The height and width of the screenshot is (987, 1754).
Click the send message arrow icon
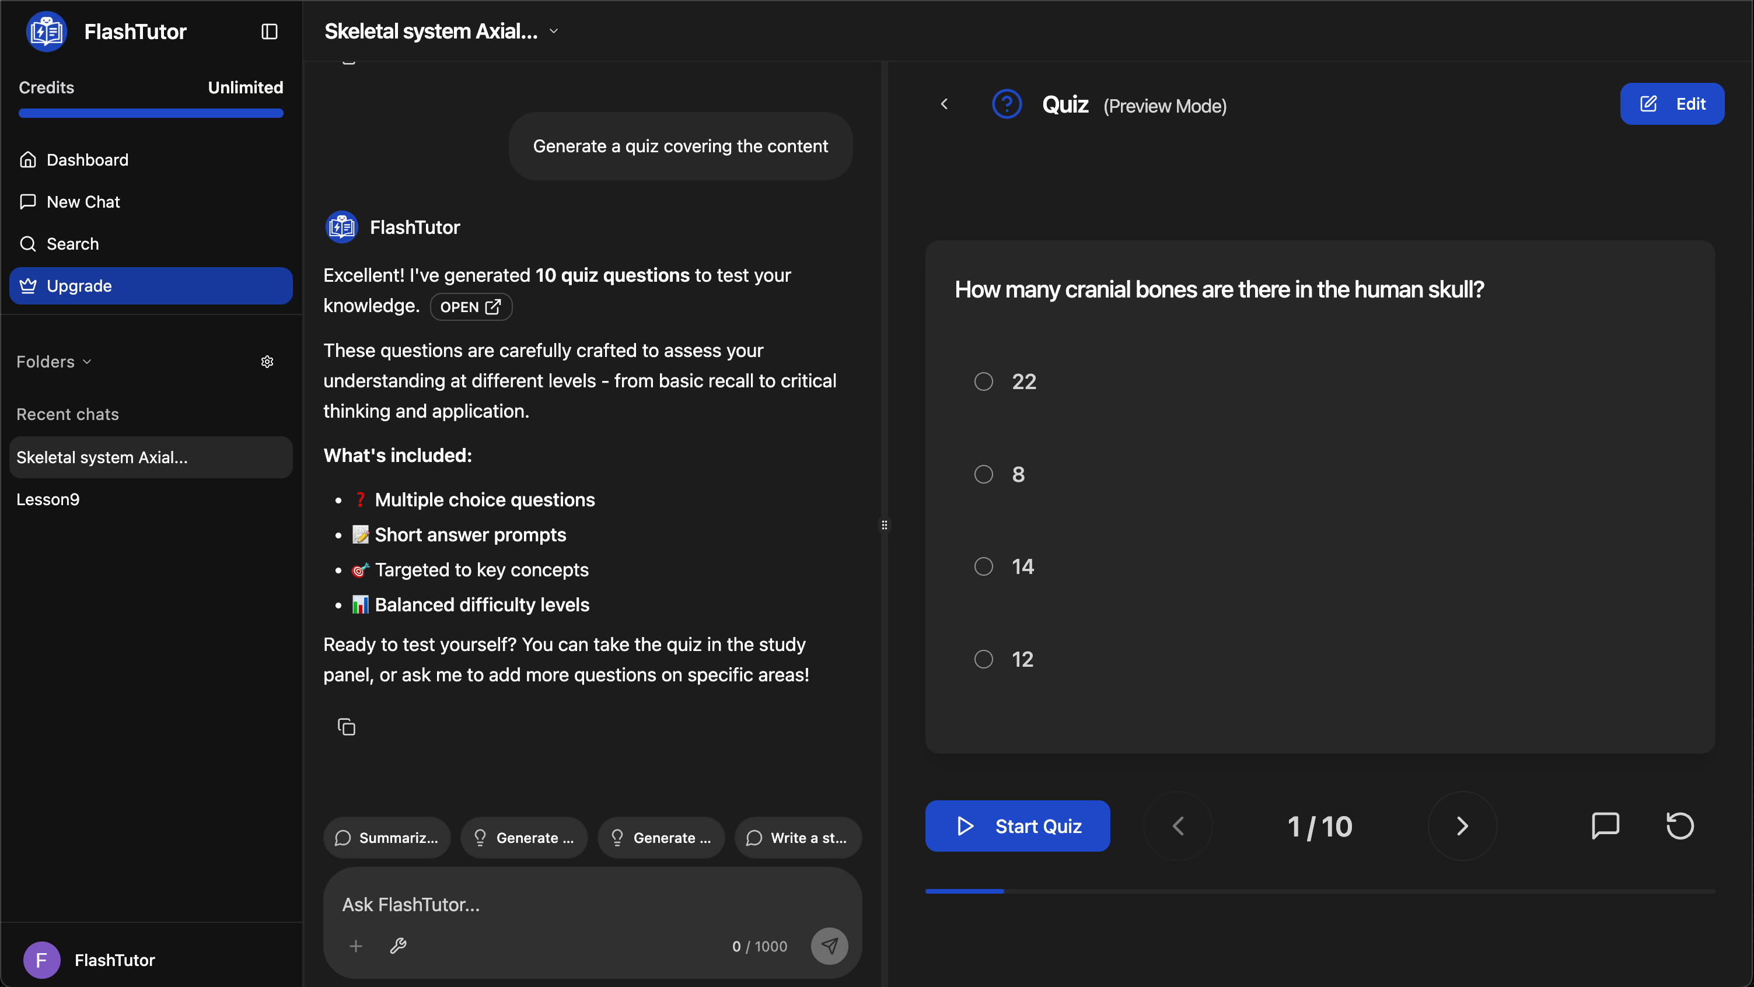point(829,946)
